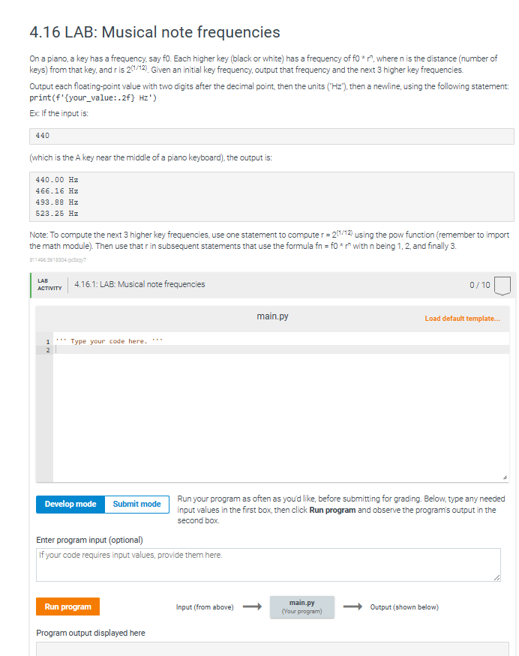Click line number 2 in the editor gutter
Viewport: 519px width, 656px height.
tap(48, 349)
